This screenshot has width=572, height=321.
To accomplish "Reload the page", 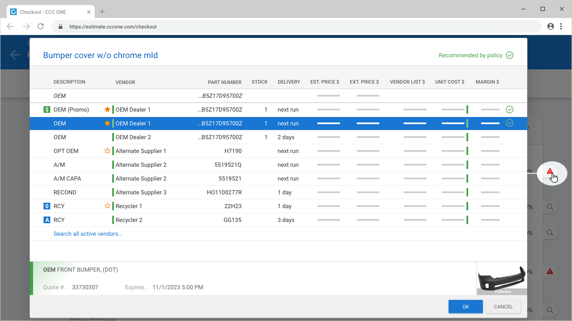I will [x=41, y=26].
